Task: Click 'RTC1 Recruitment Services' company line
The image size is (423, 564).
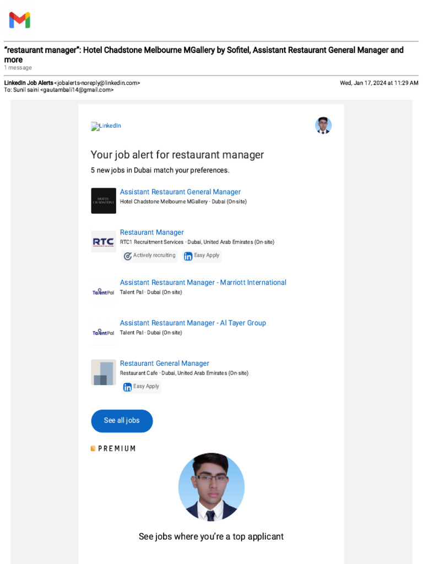Action: click(x=197, y=242)
